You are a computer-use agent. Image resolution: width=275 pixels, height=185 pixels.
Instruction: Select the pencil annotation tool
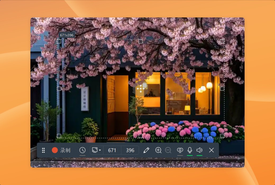[x=146, y=150]
